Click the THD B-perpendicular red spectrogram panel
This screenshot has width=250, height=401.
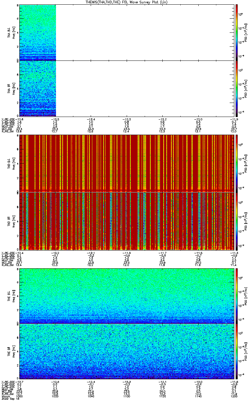126,163
